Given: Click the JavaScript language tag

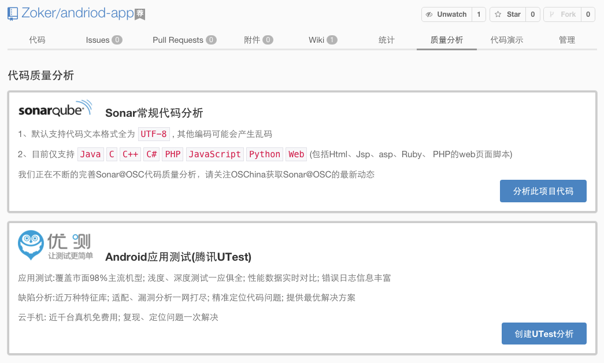Looking at the screenshot, I should [x=215, y=154].
